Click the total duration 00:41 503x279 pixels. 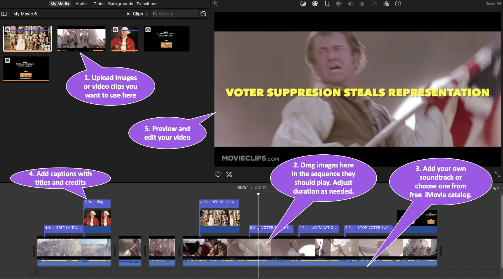[x=260, y=187]
